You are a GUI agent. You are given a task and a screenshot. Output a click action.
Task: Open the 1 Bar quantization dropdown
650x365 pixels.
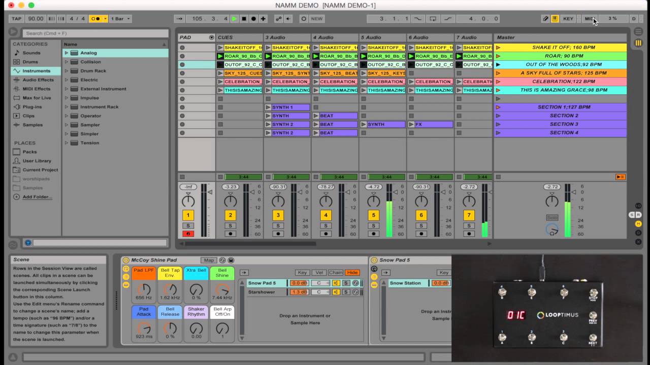coord(120,19)
